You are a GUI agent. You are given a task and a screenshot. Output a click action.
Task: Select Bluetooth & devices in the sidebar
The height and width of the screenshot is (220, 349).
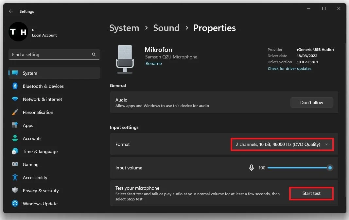[43, 86]
